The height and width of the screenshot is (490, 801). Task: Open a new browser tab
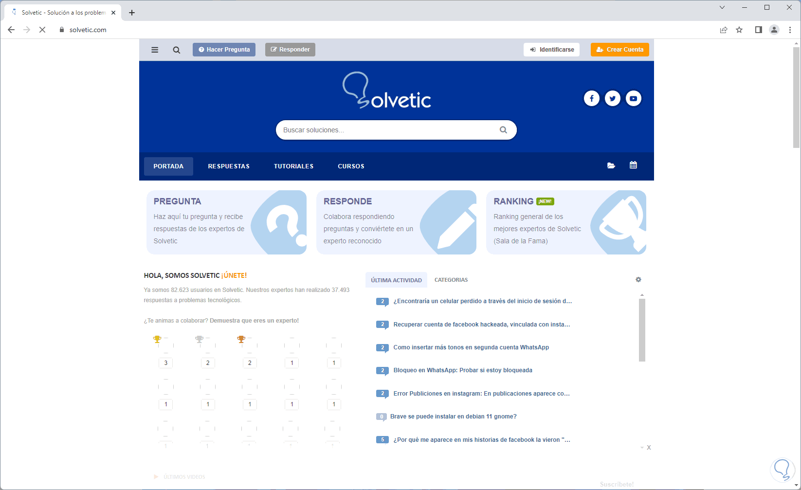click(x=132, y=13)
